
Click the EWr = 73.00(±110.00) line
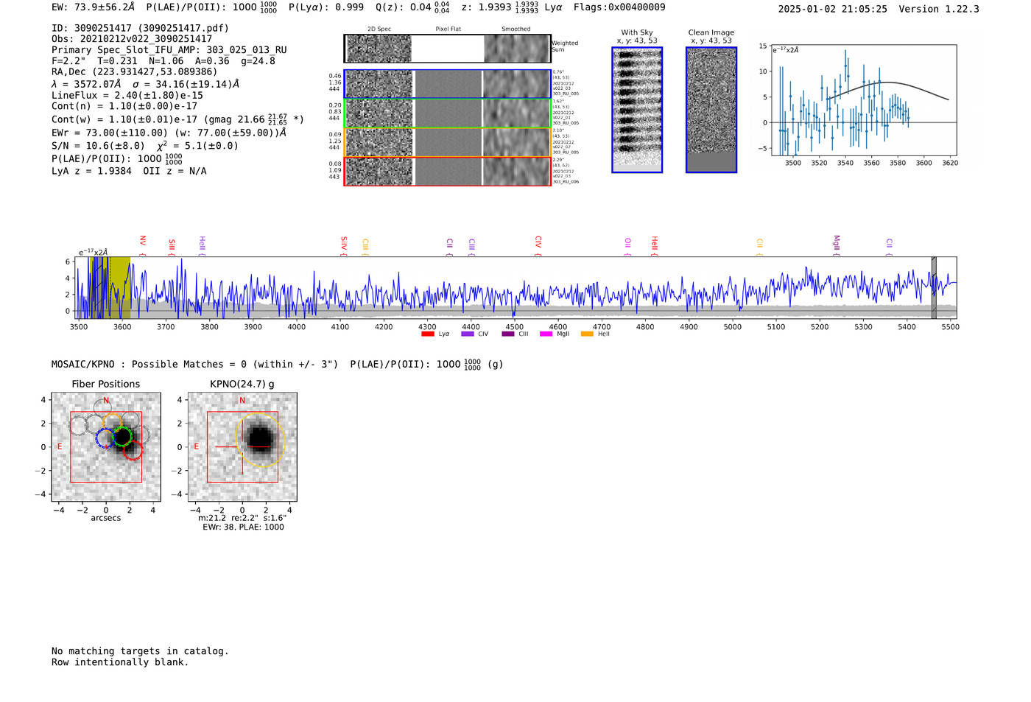(169, 133)
